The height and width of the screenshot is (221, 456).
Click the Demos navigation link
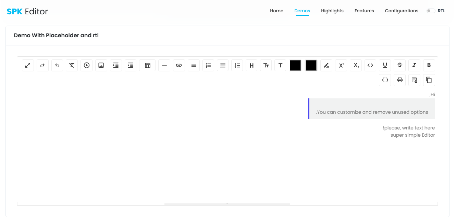(x=302, y=11)
